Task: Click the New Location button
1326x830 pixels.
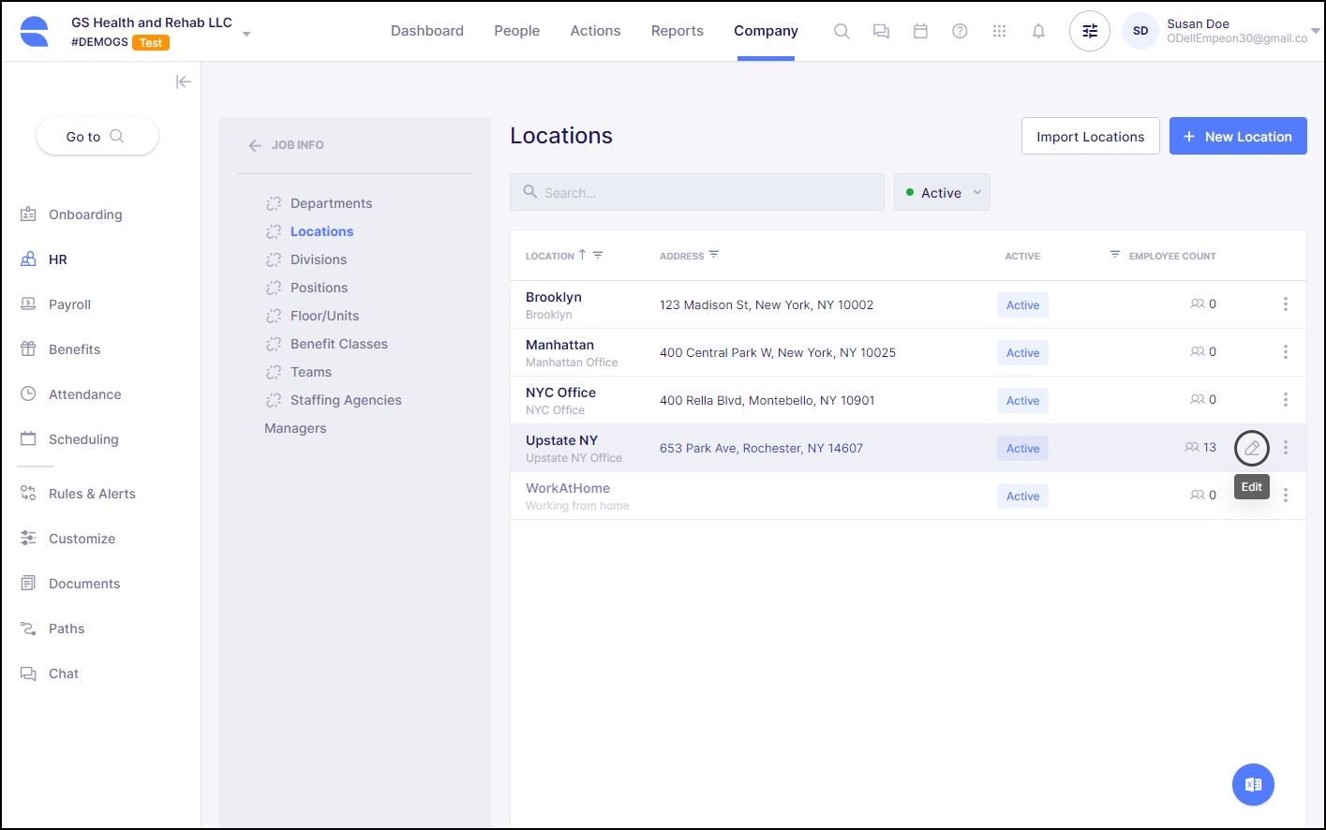Action: tap(1238, 136)
